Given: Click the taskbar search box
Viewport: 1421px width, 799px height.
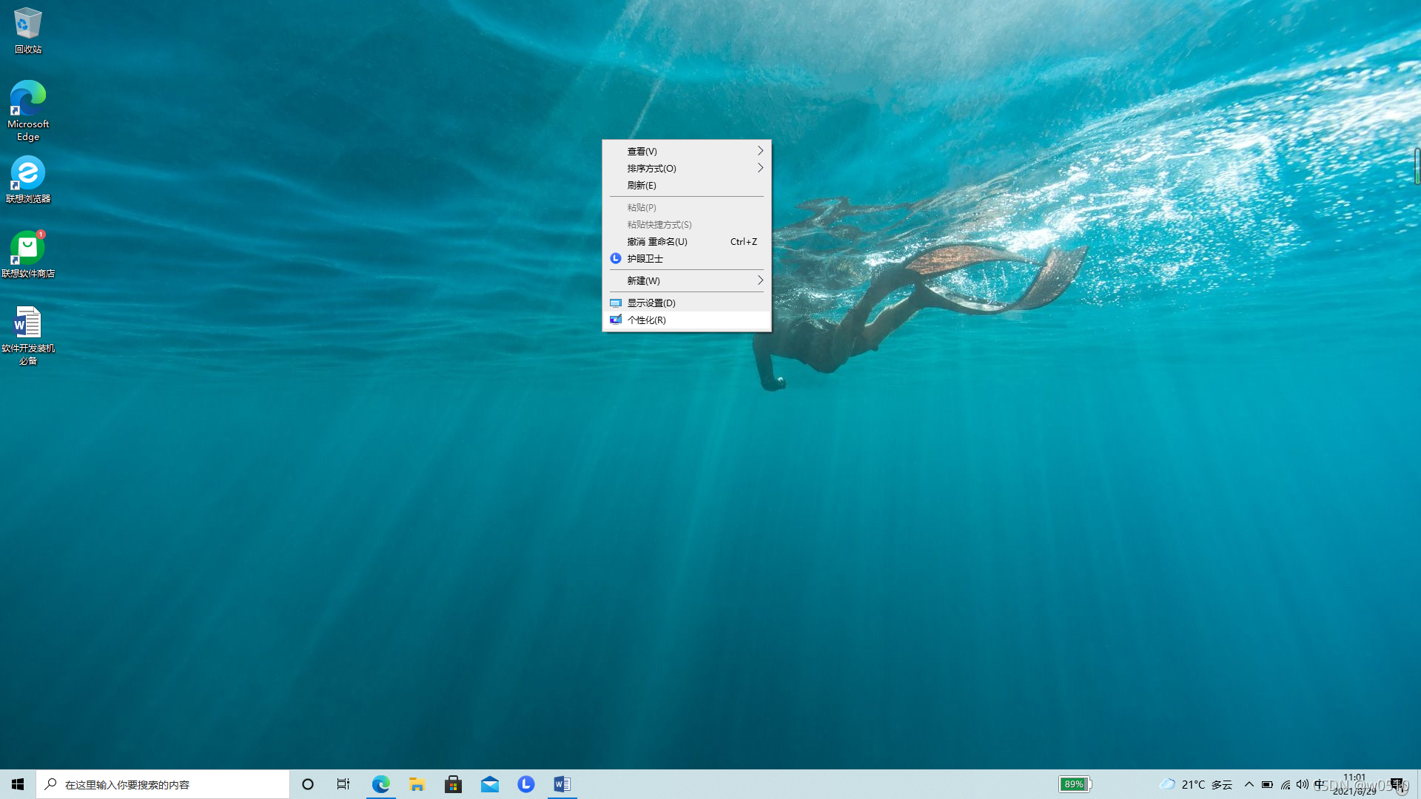Looking at the screenshot, I should [x=163, y=784].
